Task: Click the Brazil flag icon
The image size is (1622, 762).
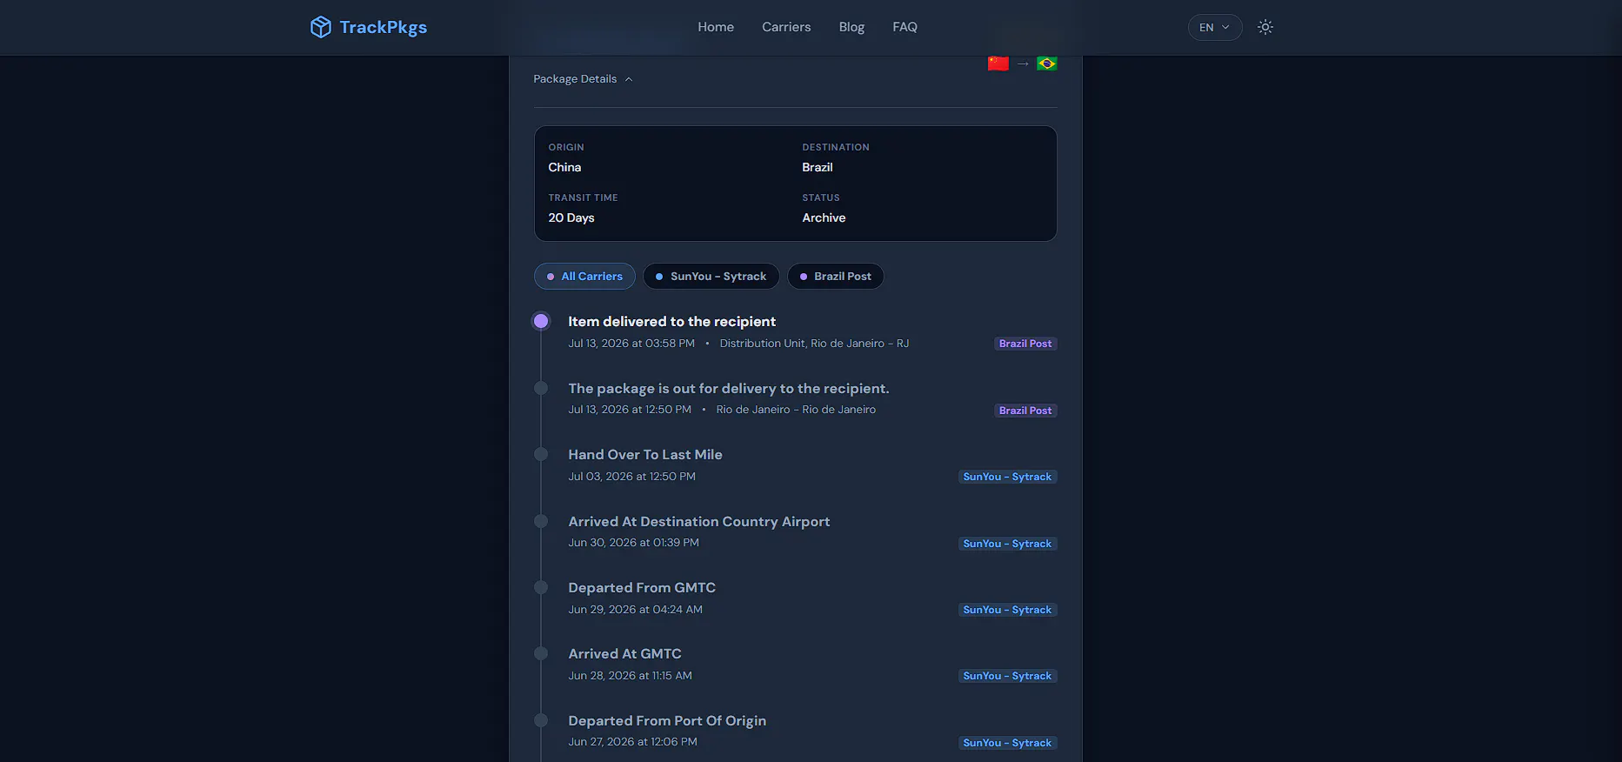Action: [x=1047, y=63]
